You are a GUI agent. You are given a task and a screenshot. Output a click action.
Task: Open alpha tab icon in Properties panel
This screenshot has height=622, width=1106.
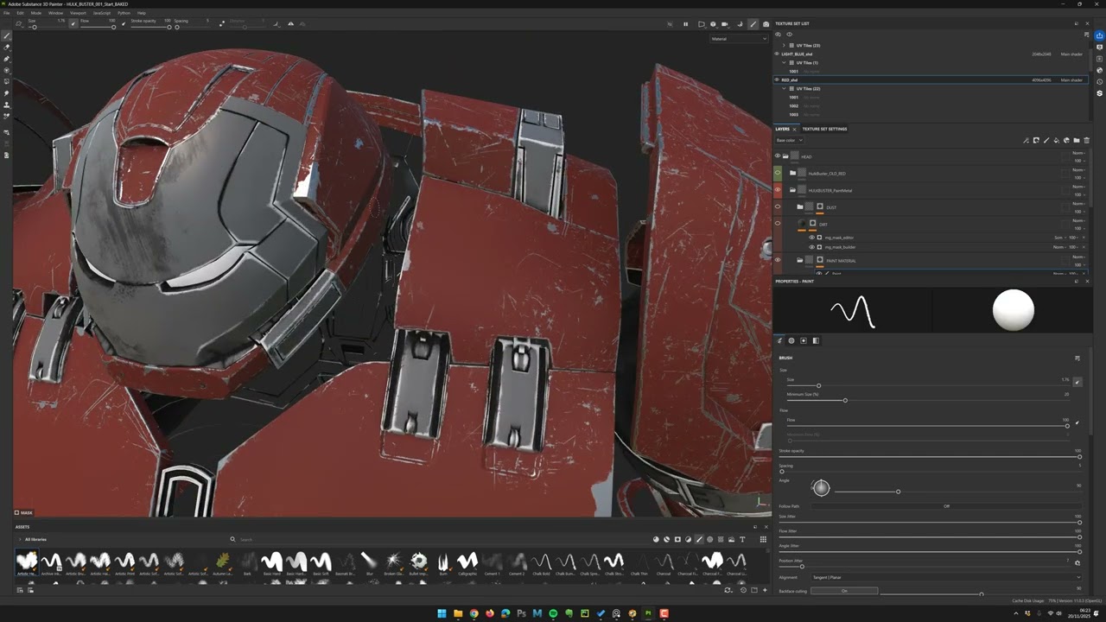[791, 340]
